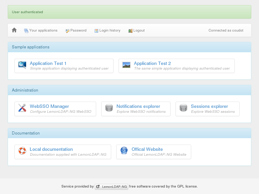259x194 pixels.
Task: Click the Sample applications panel header
Action: [129, 47]
